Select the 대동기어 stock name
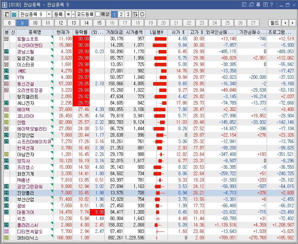The image size is (298, 244). tap(25, 212)
